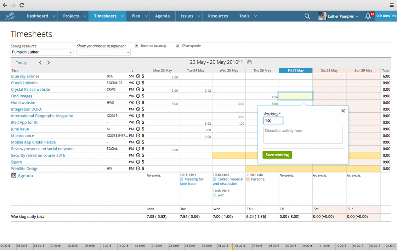Click the Agenda calendar icon above the events row

14,175
